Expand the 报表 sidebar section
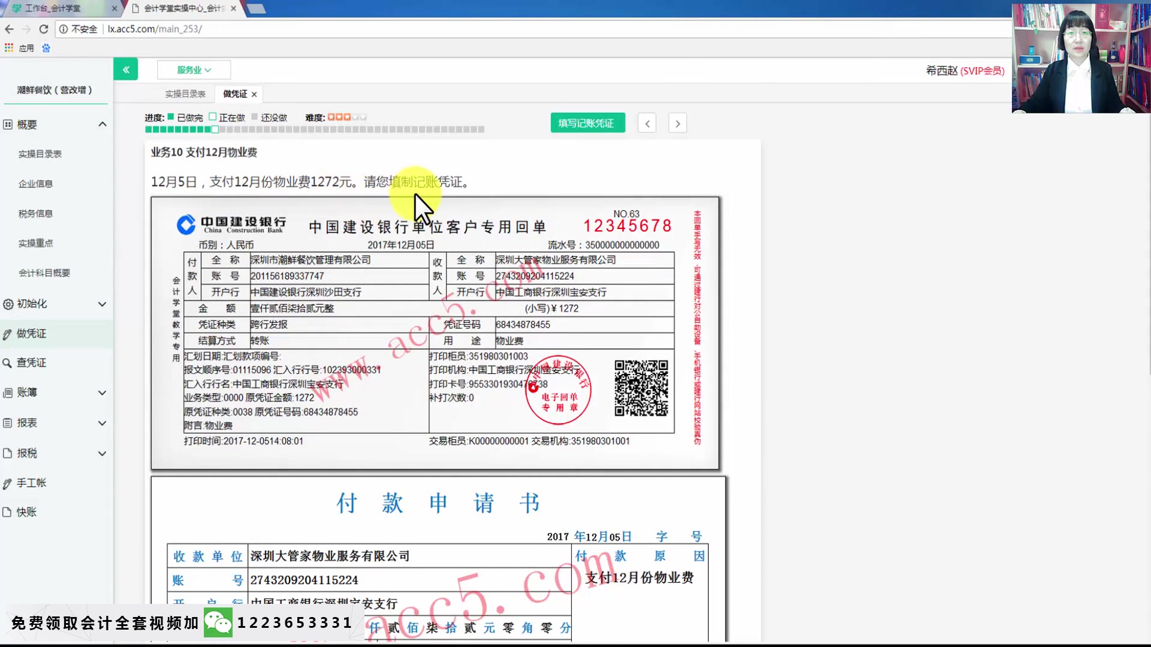 tap(102, 423)
